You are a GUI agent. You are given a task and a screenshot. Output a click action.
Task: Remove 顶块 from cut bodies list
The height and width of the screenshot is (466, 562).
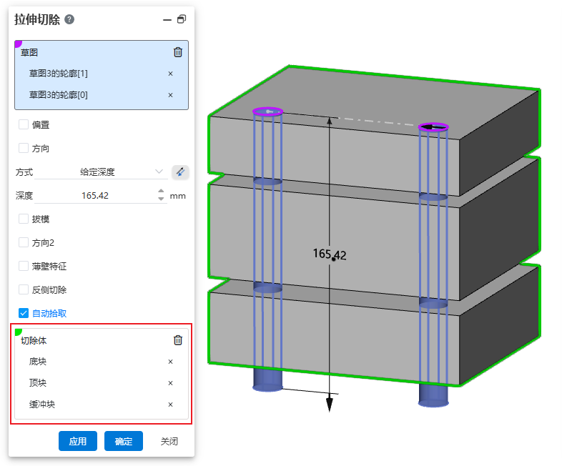coord(170,383)
